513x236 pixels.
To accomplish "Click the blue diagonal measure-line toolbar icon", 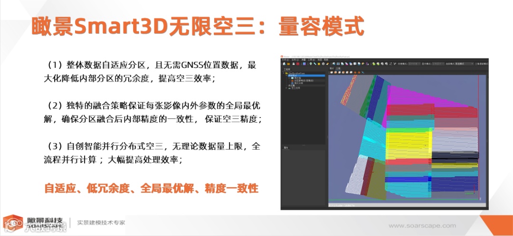I will click(315, 64).
